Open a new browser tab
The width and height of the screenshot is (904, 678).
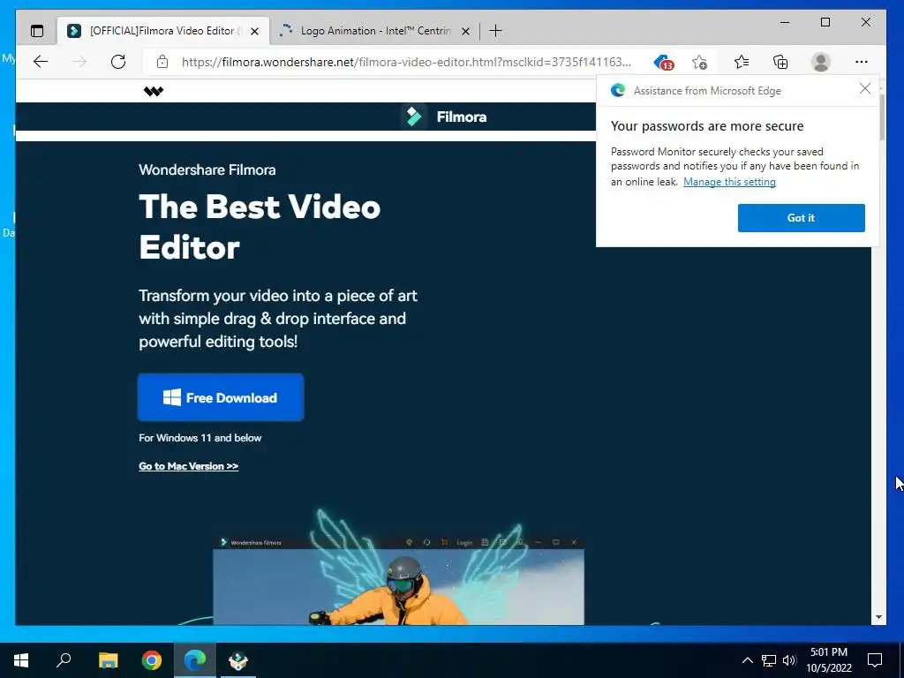(x=495, y=31)
